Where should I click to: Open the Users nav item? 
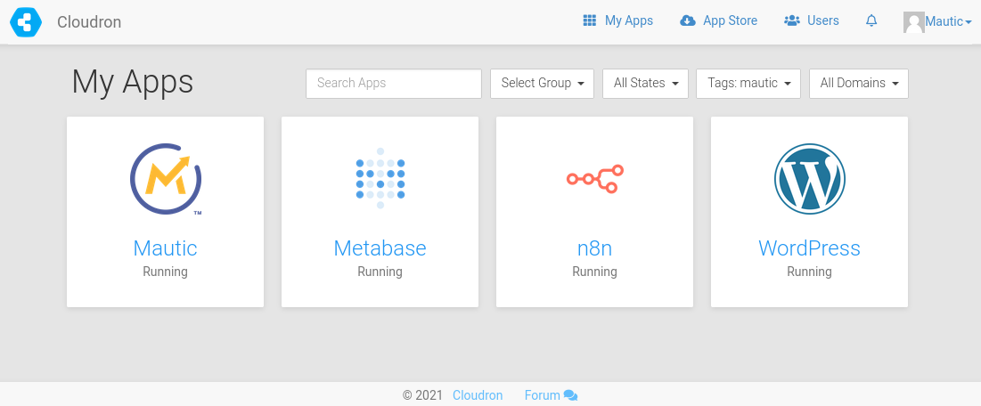point(812,20)
